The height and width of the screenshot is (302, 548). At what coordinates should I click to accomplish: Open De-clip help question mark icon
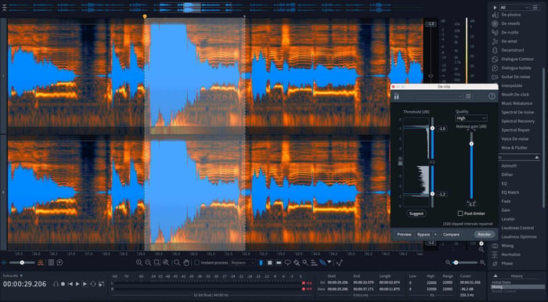[x=492, y=96]
